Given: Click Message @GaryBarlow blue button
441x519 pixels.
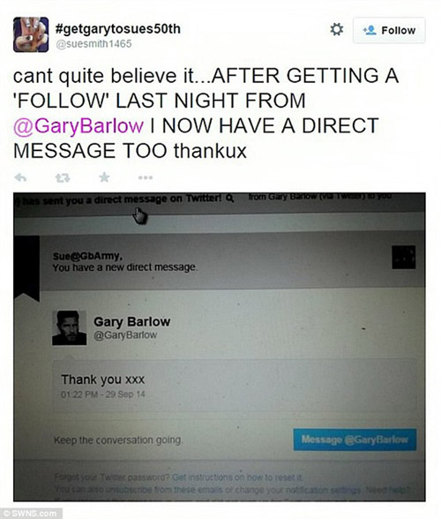Looking at the screenshot, I should click(355, 440).
